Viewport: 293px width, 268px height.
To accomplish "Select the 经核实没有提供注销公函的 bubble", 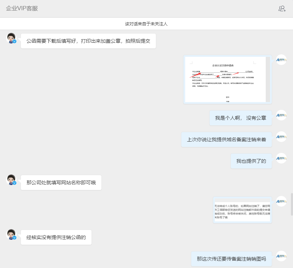I will coord(56,237).
